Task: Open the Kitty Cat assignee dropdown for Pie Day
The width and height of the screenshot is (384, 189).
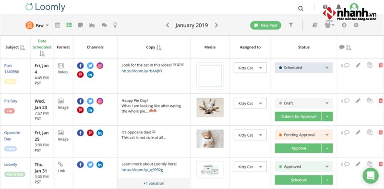Action: coord(250,103)
